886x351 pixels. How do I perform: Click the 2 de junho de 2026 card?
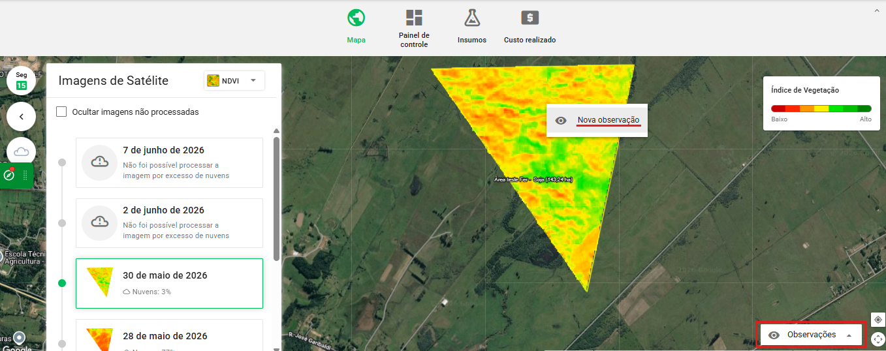(169, 222)
